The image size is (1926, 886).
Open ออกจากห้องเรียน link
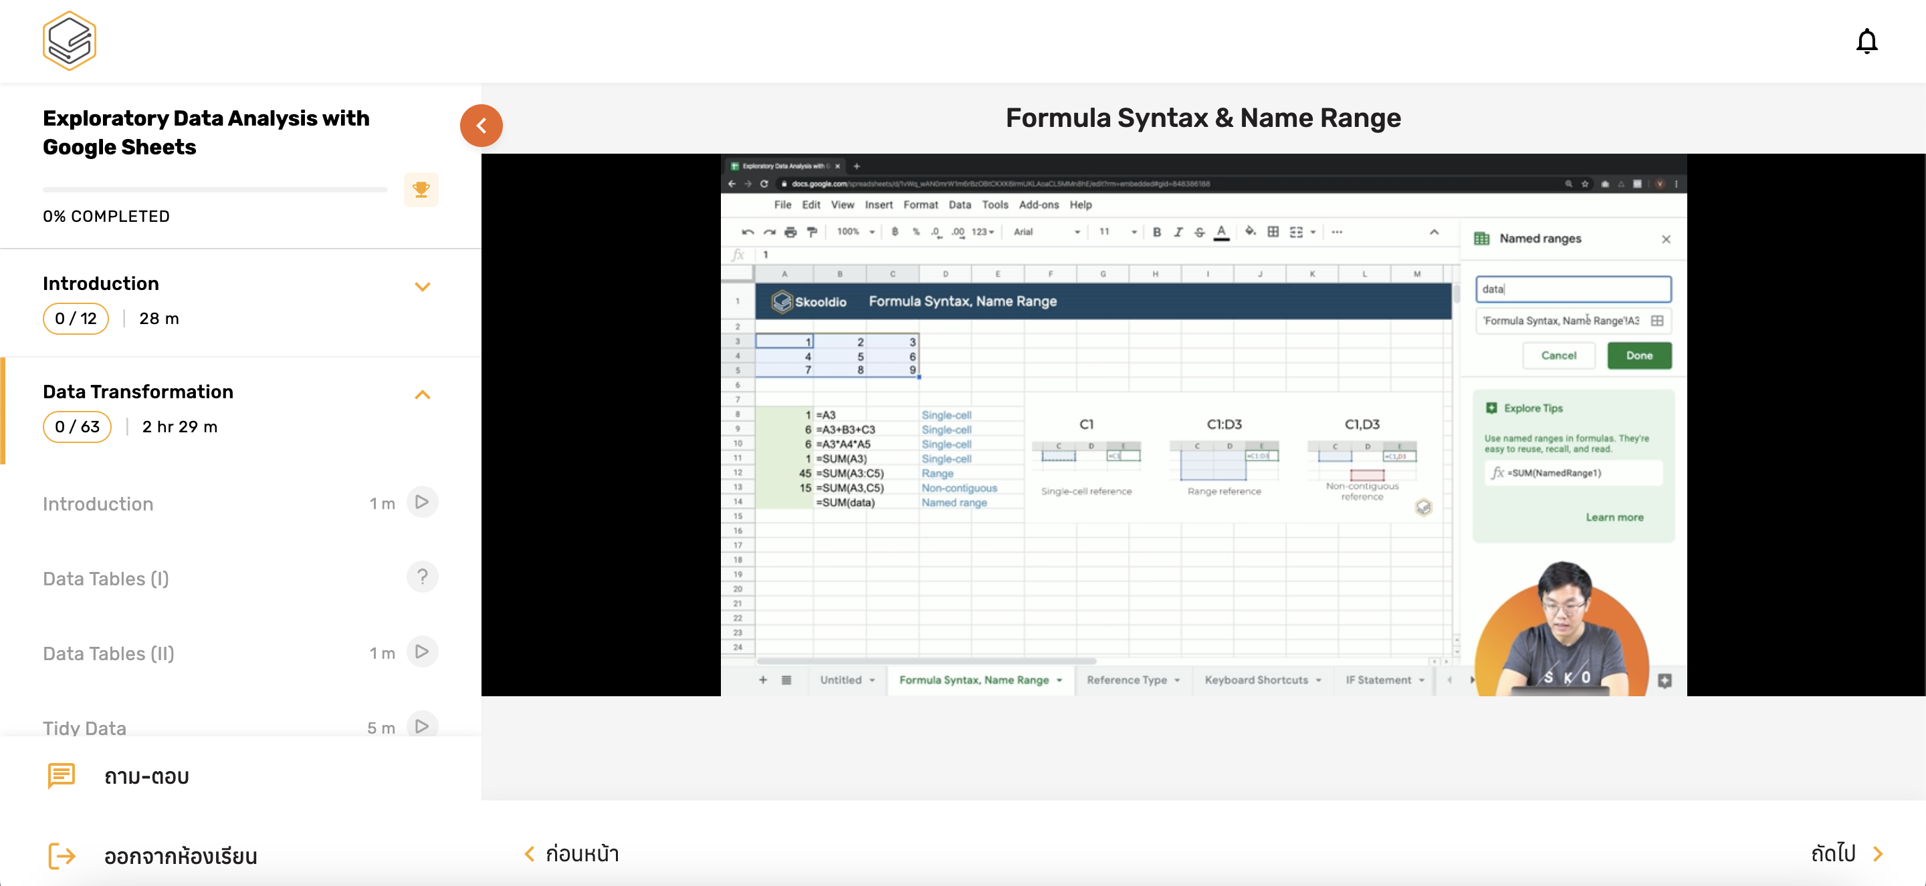(x=180, y=856)
